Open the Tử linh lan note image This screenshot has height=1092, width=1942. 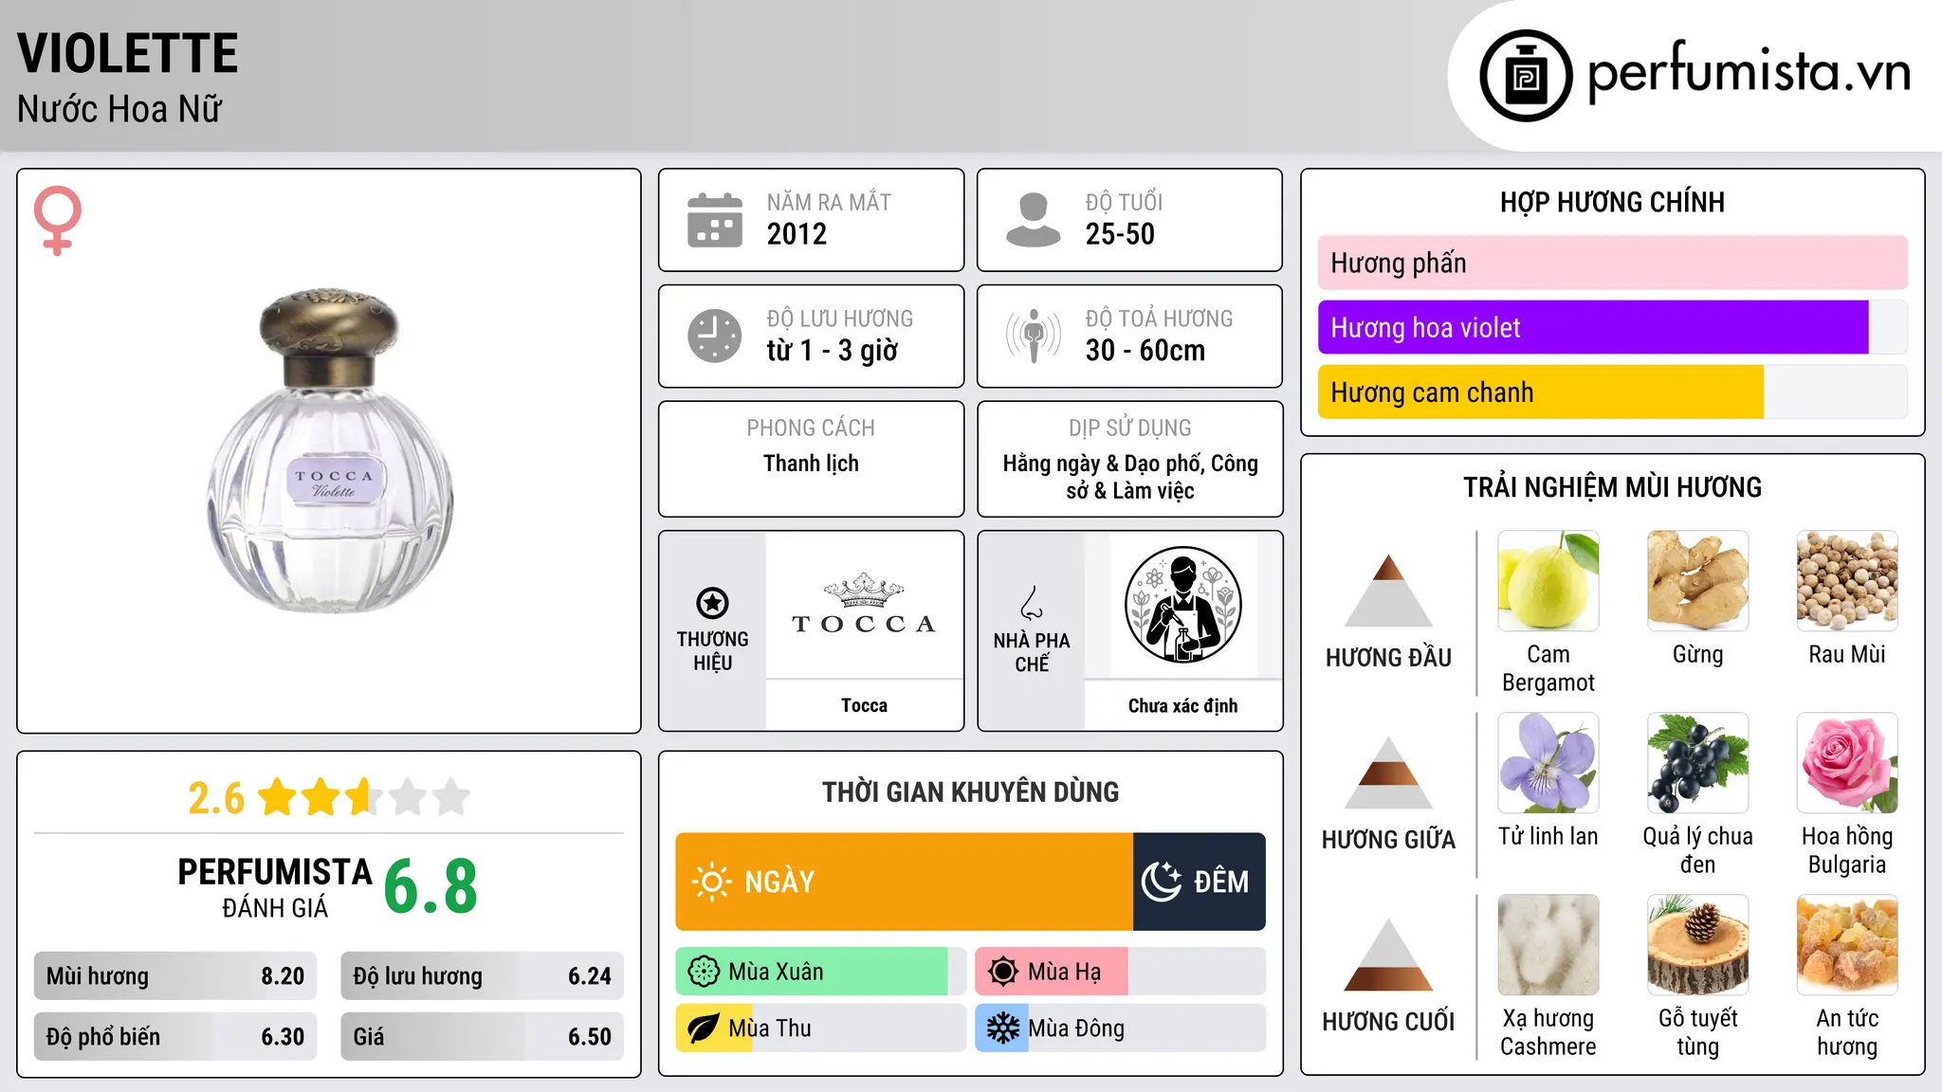click(x=1548, y=763)
